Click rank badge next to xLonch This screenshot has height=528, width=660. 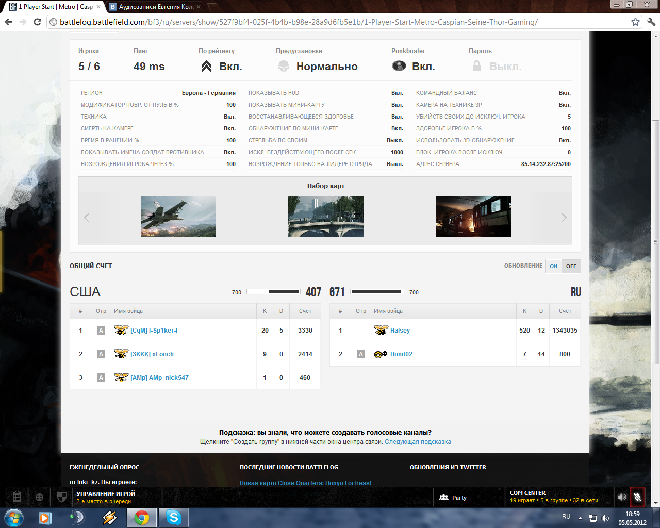point(121,354)
